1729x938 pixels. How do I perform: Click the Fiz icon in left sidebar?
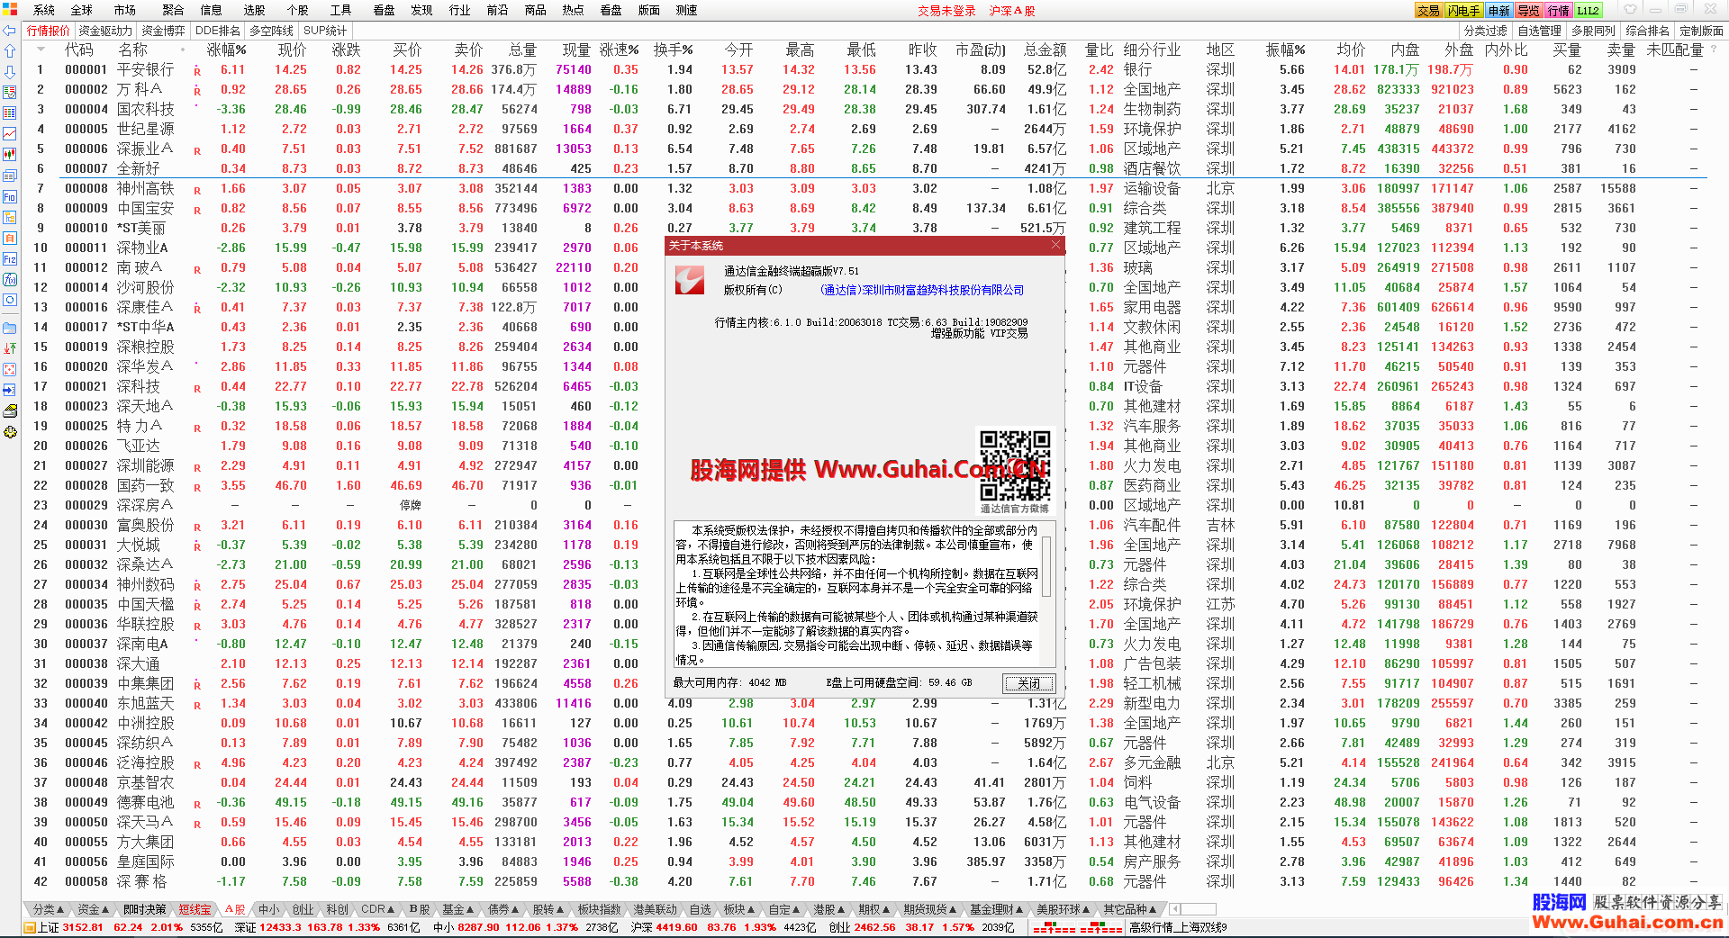pyautogui.click(x=10, y=258)
